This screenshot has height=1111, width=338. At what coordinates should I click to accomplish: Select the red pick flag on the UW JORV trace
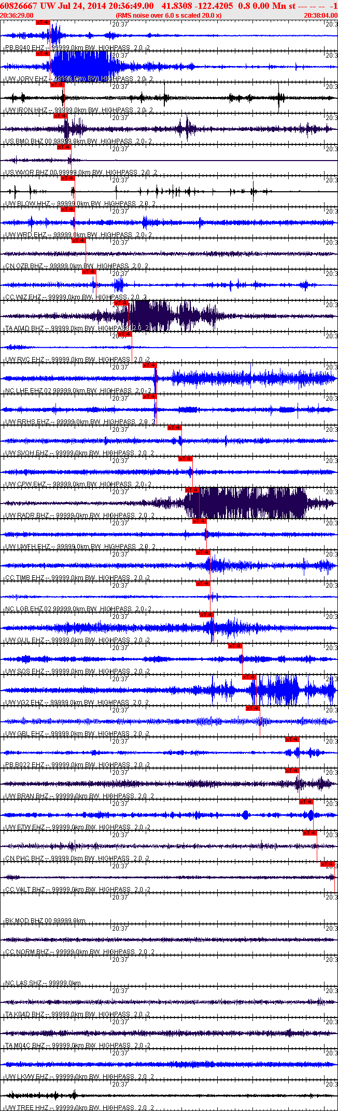click(43, 54)
